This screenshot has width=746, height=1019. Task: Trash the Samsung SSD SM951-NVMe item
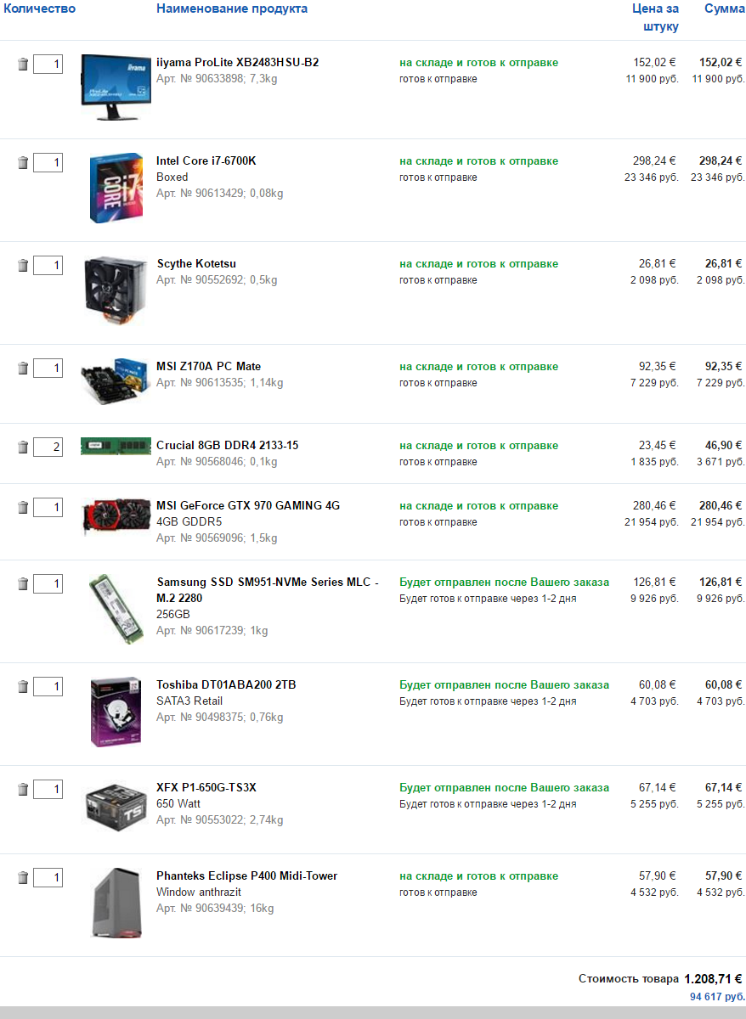[x=23, y=583]
